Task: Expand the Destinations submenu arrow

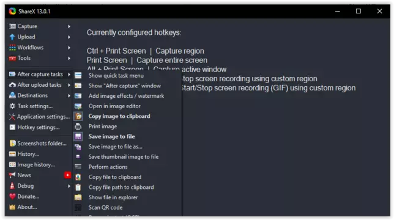Action: pos(69,95)
